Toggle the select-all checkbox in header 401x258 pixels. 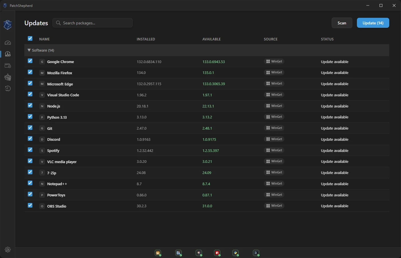click(30, 38)
